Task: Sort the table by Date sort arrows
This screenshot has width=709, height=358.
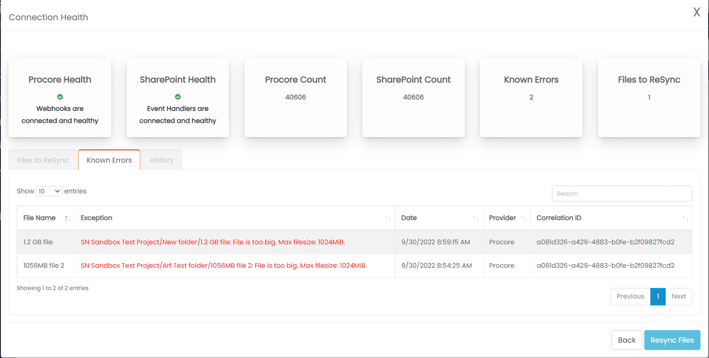Action: (476, 218)
